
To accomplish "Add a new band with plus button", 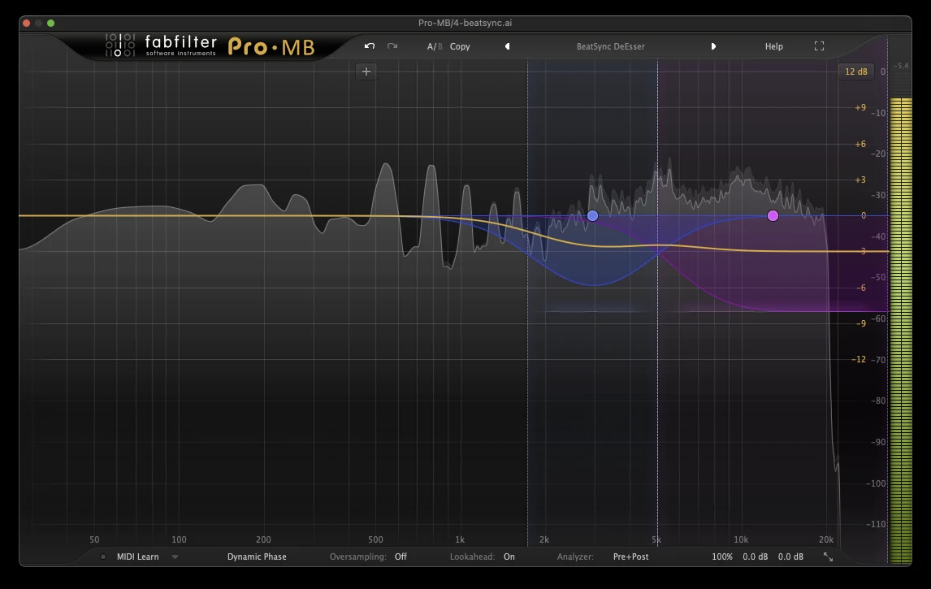I will click(366, 71).
